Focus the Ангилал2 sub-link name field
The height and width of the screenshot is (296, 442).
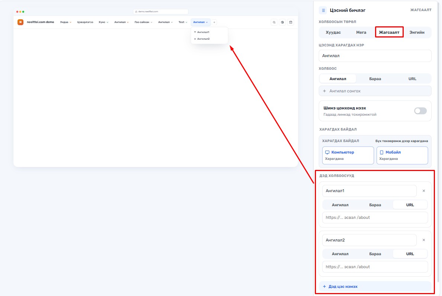[x=369, y=240]
